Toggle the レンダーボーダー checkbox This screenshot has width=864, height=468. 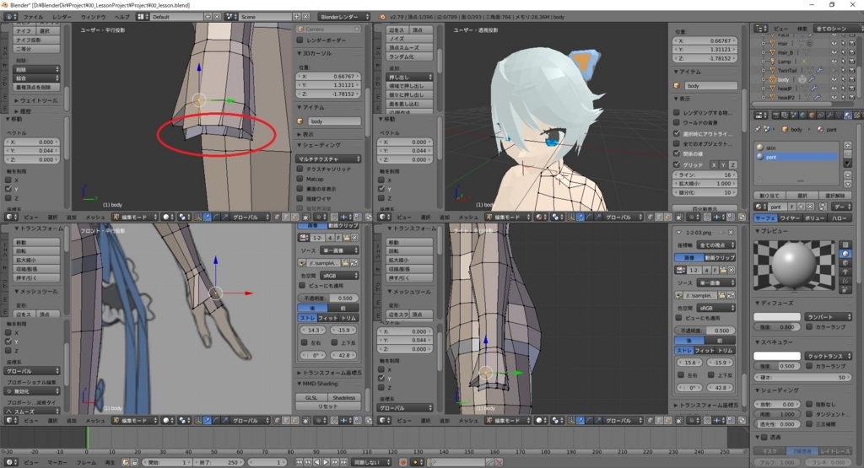click(x=300, y=40)
